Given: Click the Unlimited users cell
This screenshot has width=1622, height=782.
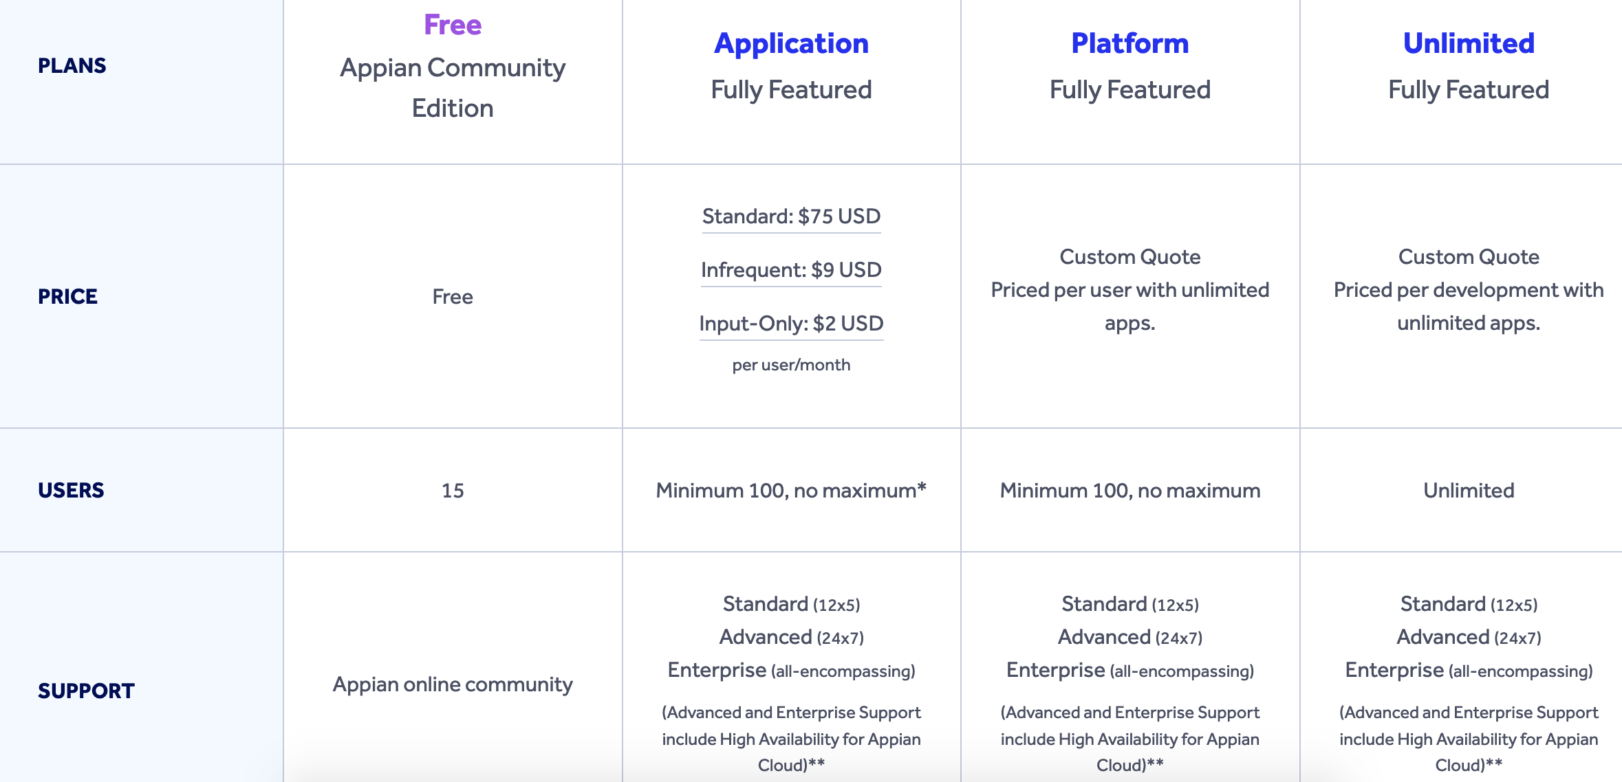Looking at the screenshot, I should (1469, 491).
